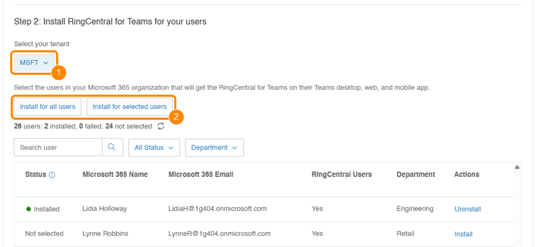Click the Microsoft 365 Name column header

click(x=115, y=174)
